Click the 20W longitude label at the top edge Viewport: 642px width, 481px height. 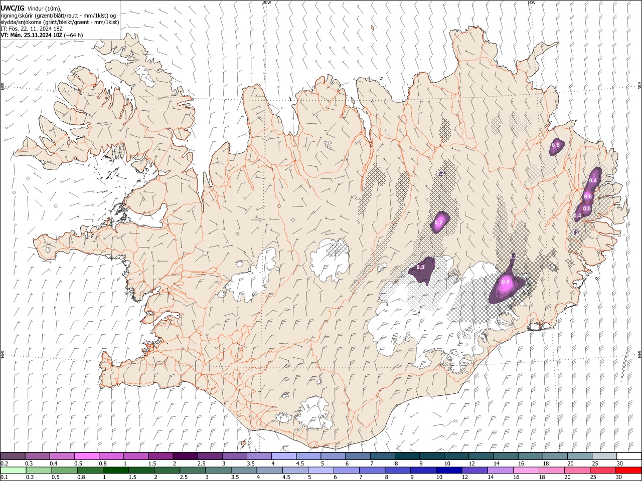267,3
